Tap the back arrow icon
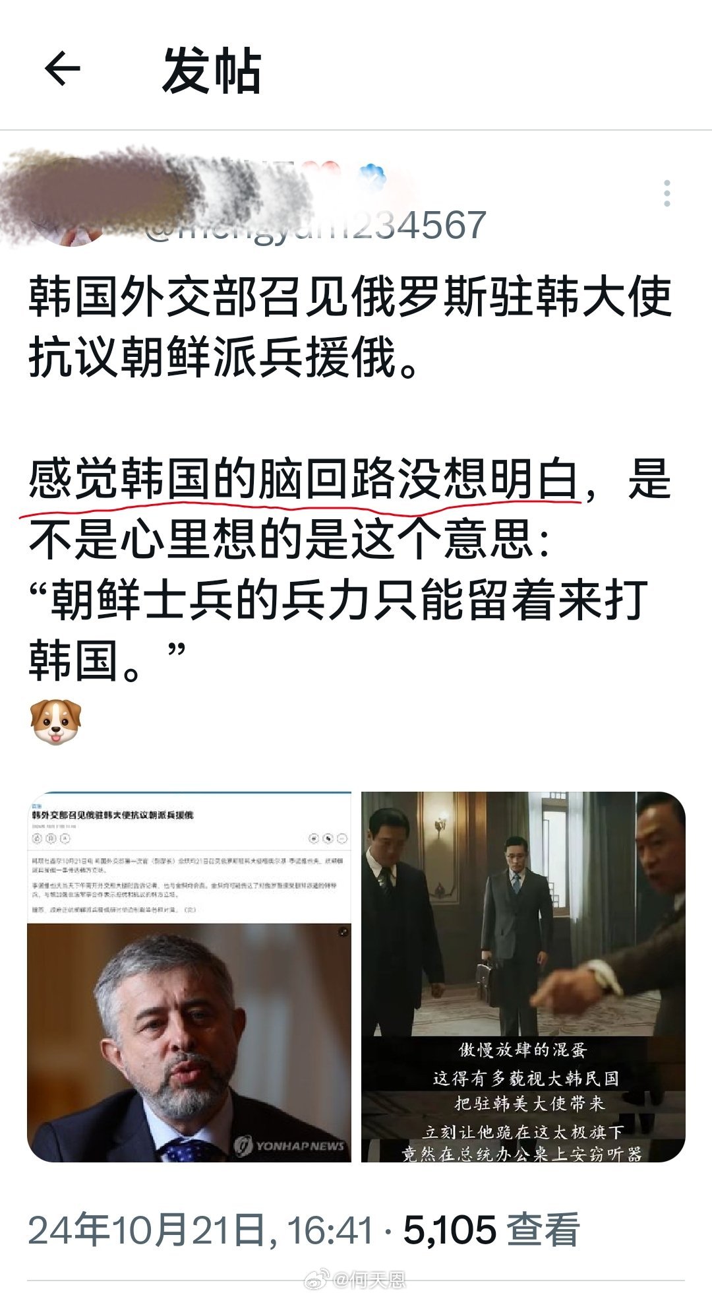Image resolution: width=712 pixels, height=1297 pixels. point(63,69)
